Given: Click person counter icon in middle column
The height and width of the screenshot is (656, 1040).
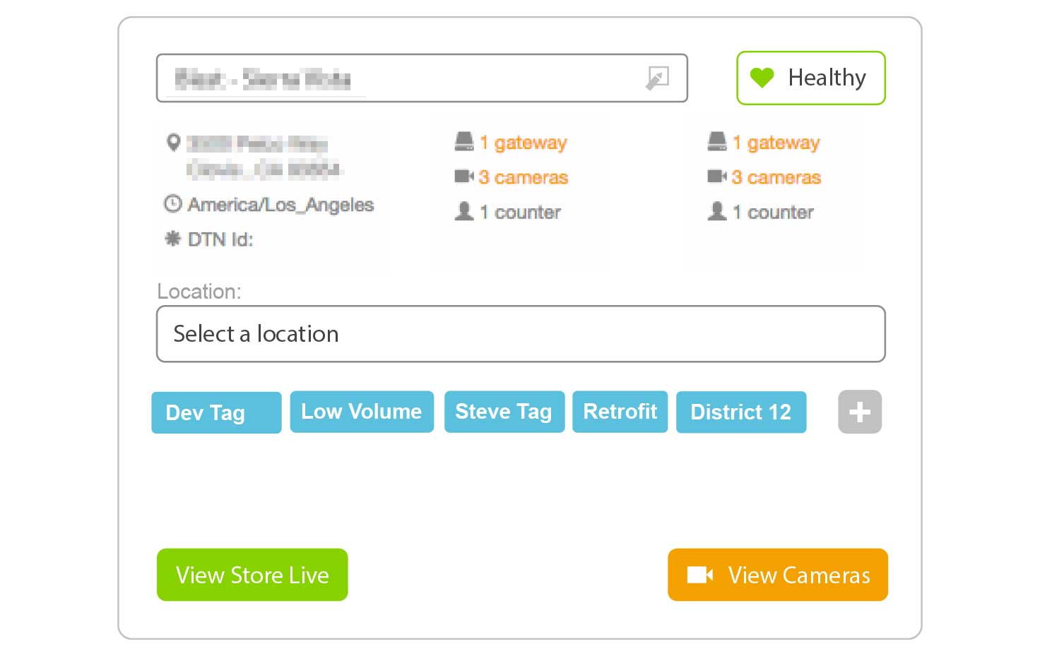Looking at the screenshot, I should [464, 211].
